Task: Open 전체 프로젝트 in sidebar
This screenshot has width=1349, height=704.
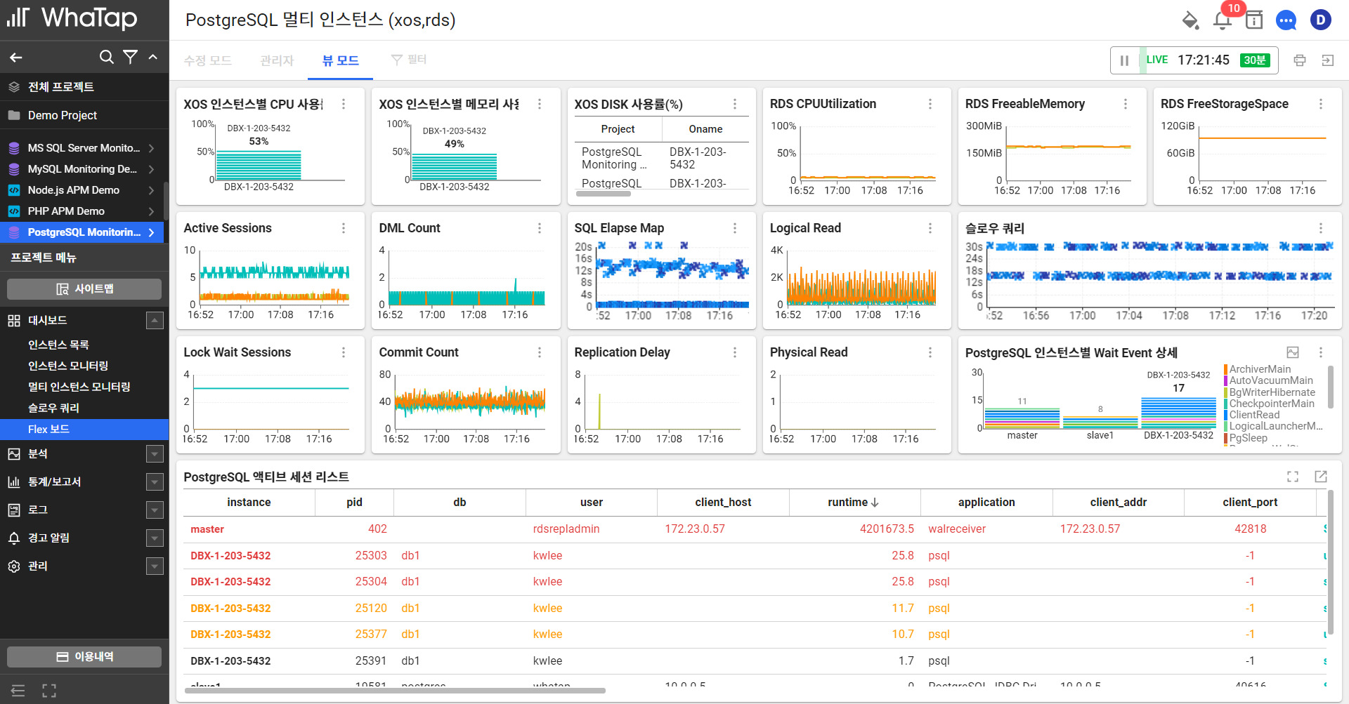Action: 60,87
